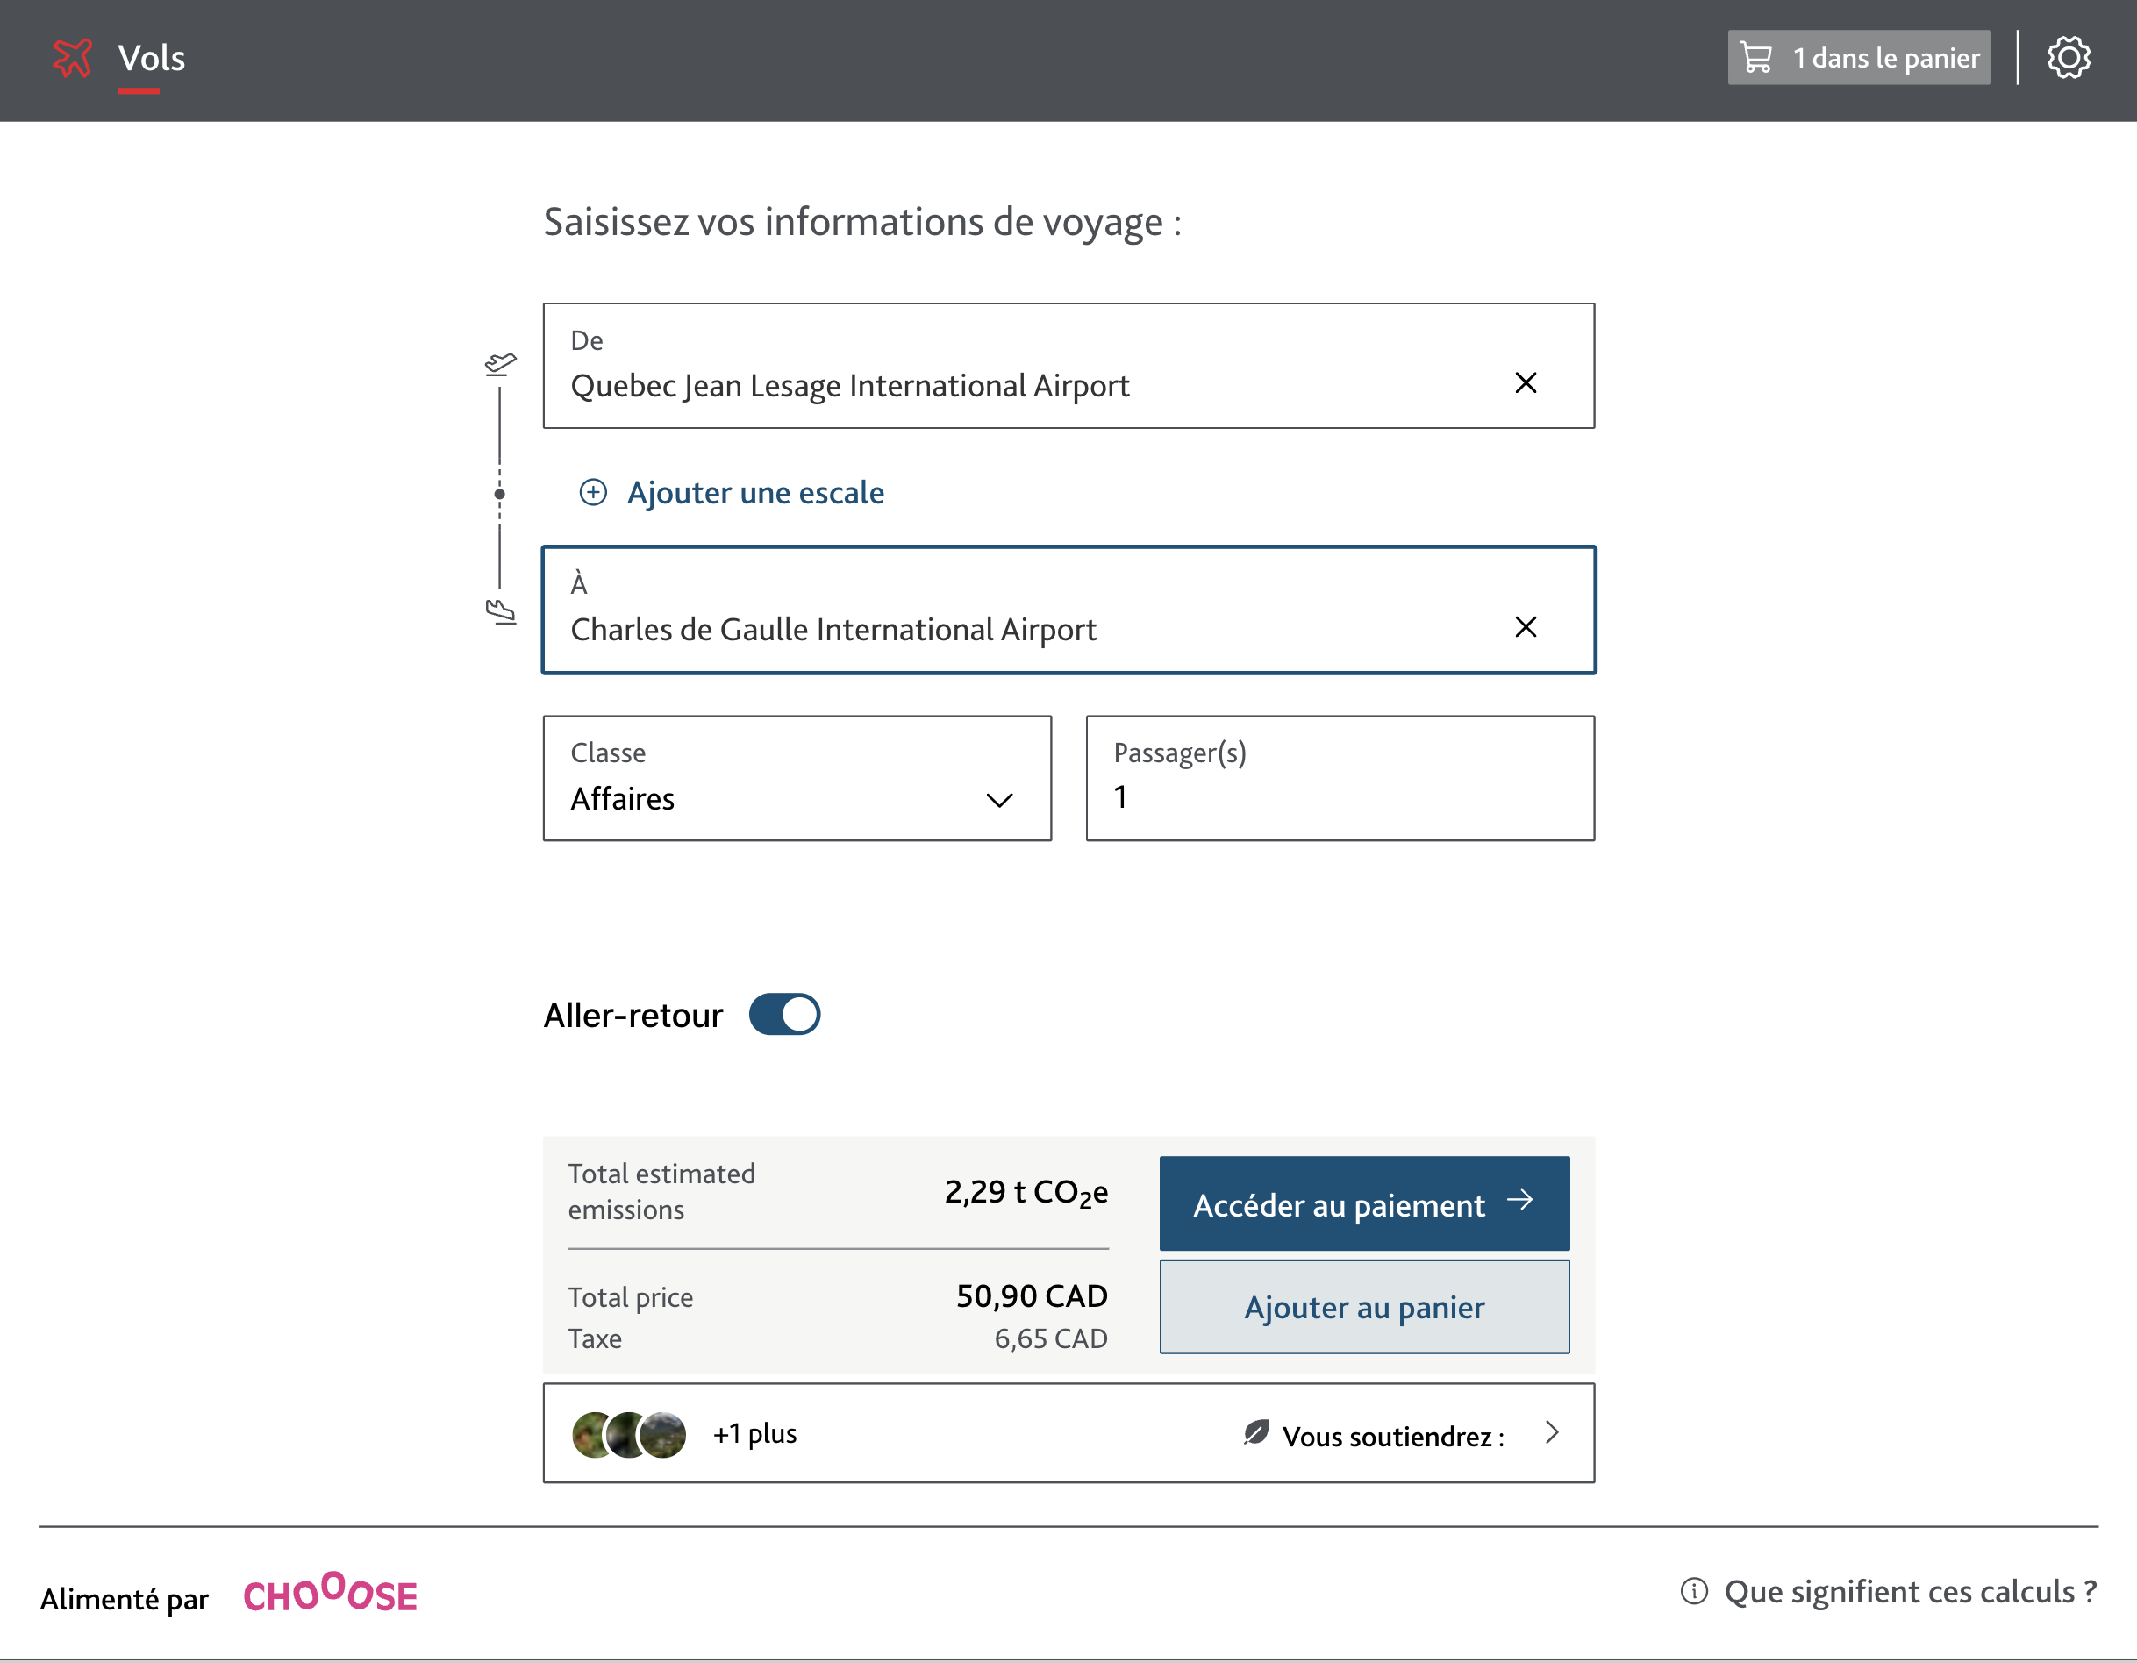The image size is (2137, 1663).
Task: Click Ajouter une escale link
Action: (755, 492)
